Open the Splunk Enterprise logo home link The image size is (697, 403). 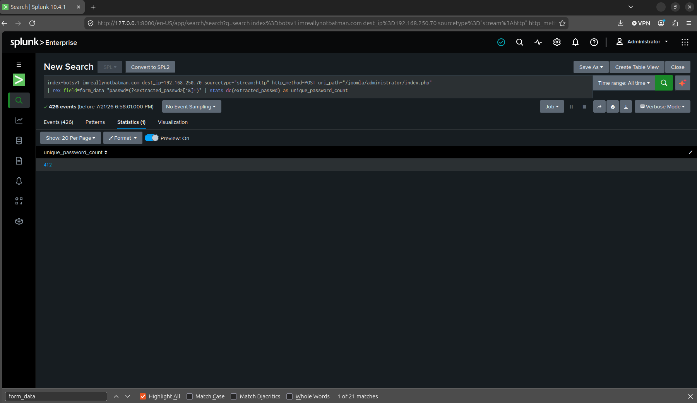click(x=43, y=42)
